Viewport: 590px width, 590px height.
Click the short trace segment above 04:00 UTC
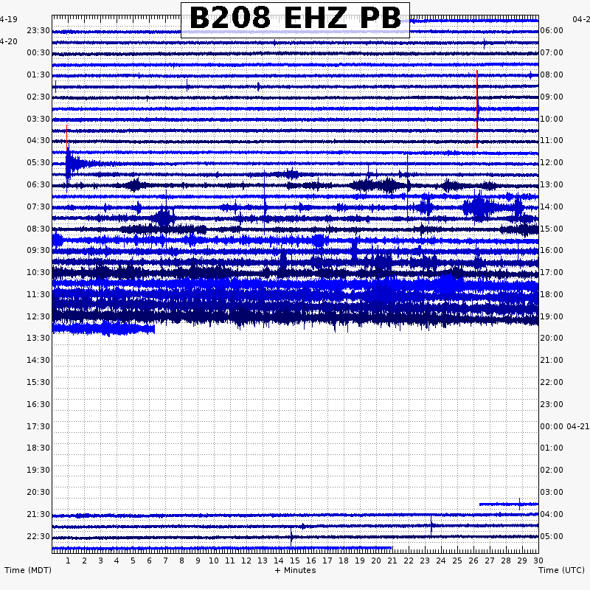click(509, 504)
